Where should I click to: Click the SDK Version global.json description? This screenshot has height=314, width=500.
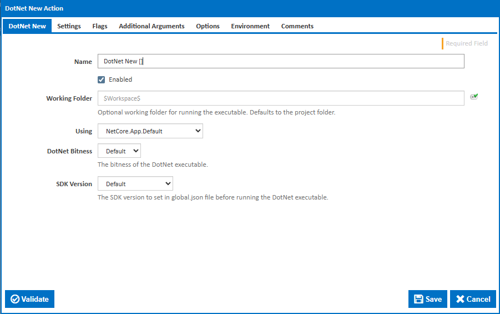213,197
